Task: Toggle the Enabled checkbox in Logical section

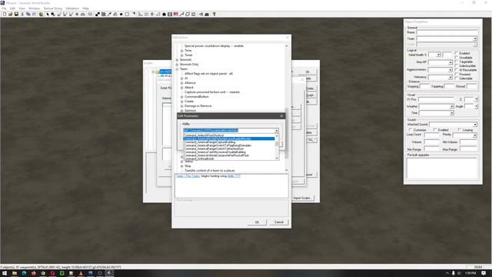Action: (457, 53)
